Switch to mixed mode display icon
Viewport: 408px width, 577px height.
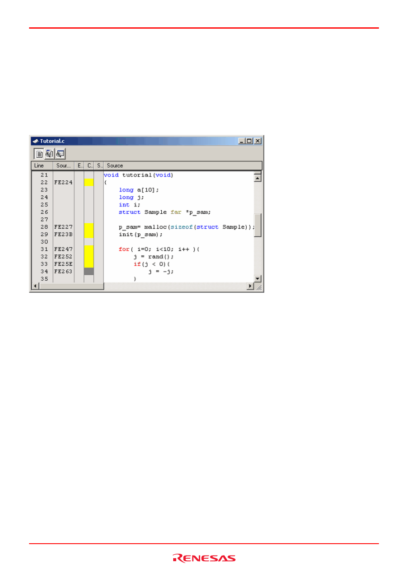tap(50, 154)
